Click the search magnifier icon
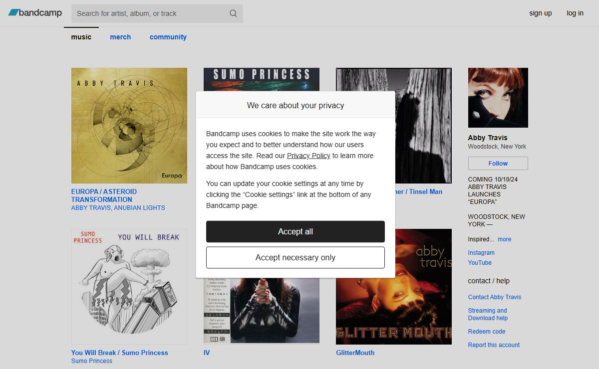 [233, 13]
